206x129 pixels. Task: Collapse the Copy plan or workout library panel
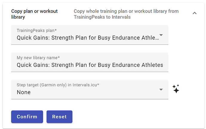point(194,13)
